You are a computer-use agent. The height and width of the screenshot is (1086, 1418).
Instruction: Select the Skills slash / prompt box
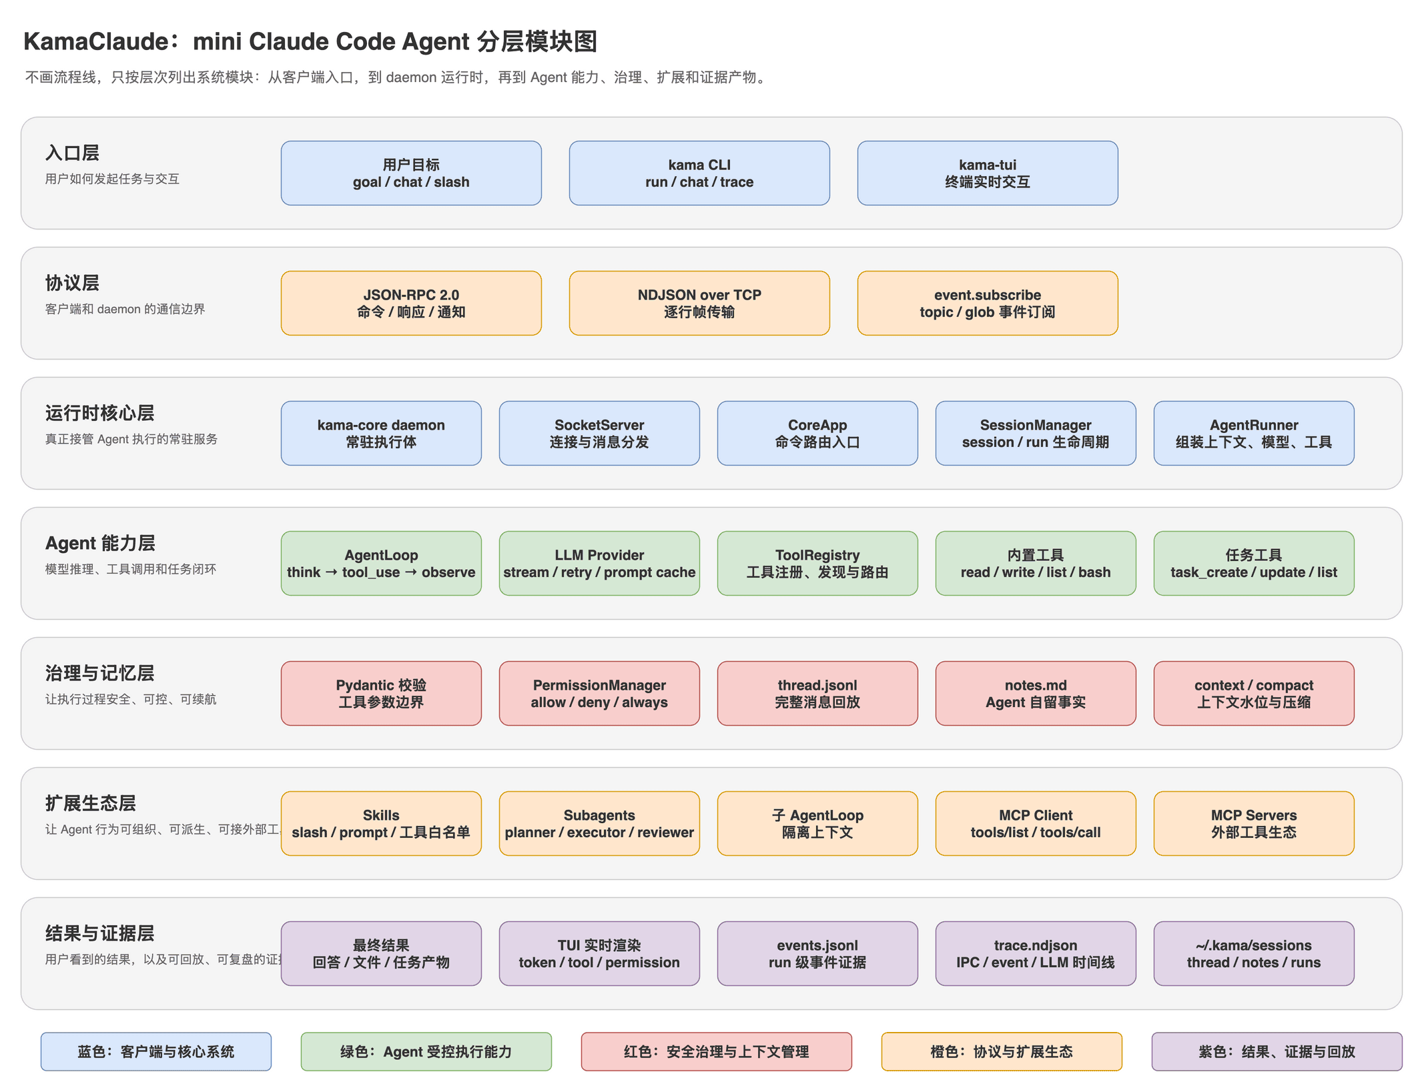[381, 823]
